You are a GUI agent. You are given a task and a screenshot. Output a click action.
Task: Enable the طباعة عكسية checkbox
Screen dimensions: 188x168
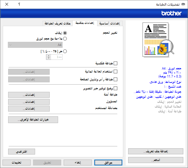115,63
